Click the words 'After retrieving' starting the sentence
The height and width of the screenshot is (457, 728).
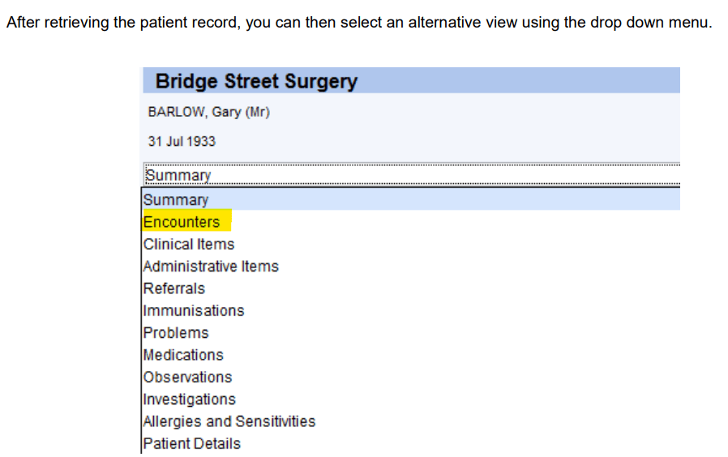(57, 22)
